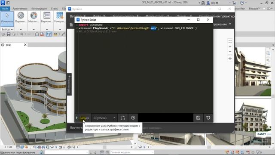The height and width of the screenshot is (155, 275).
Task: Toggle Dynamo pan mode cross icon
Action: (230, 59)
